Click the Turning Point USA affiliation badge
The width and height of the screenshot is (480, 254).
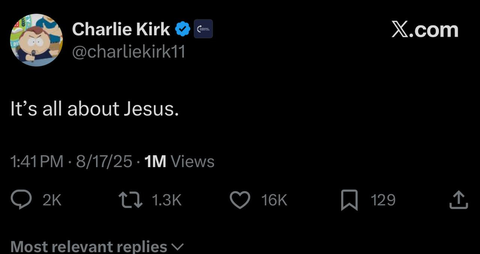click(x=203, y=29)
